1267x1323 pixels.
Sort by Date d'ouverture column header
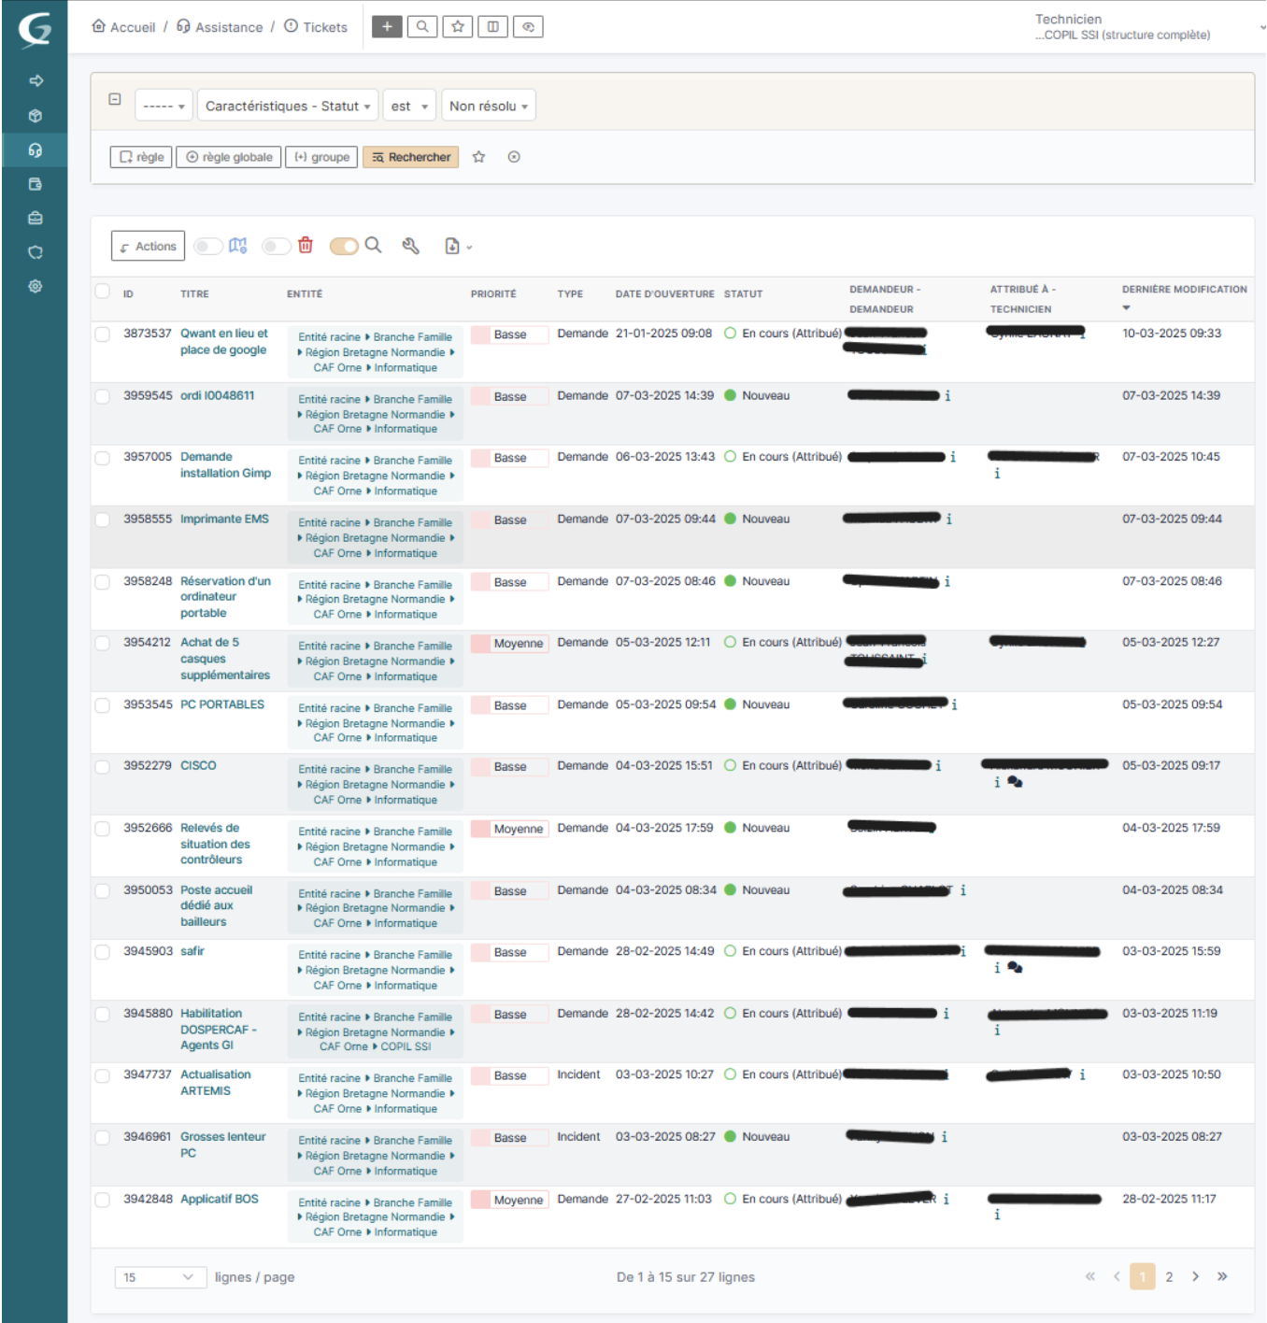664,294
